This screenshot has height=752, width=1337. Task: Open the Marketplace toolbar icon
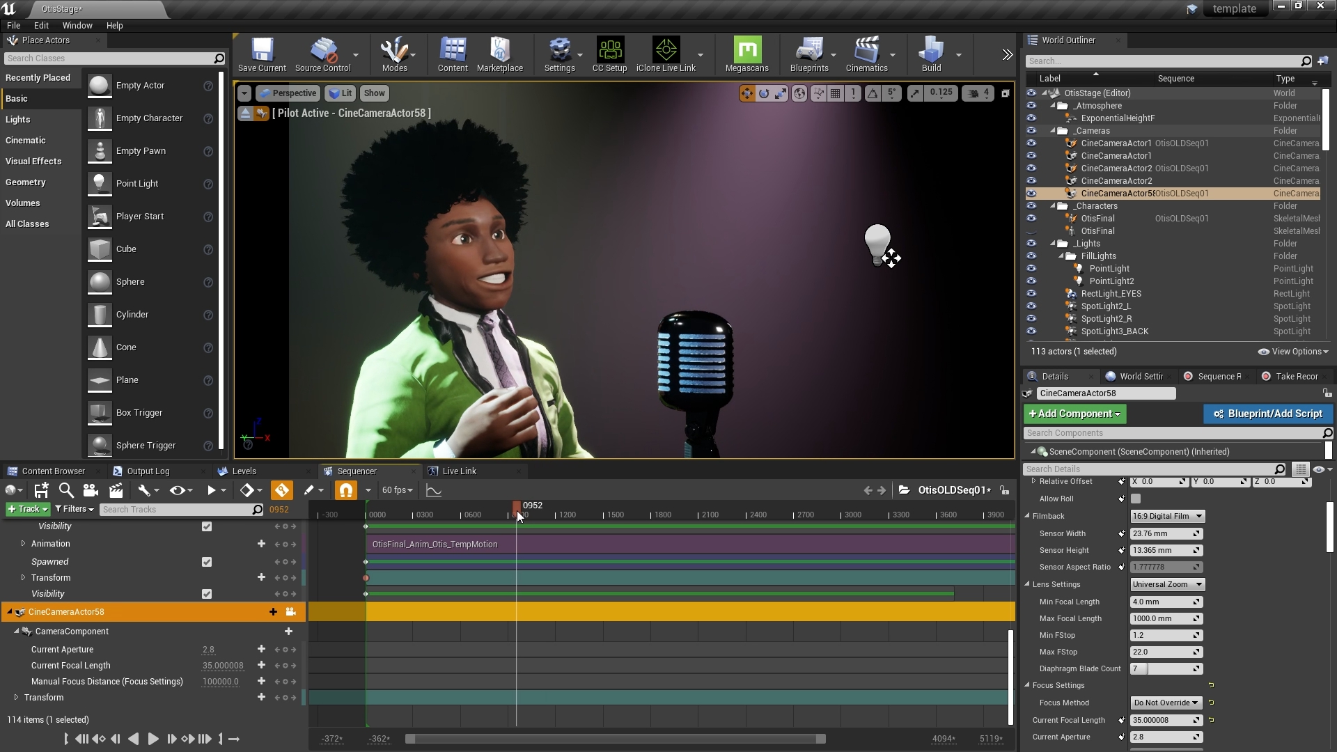click(500, 54)
